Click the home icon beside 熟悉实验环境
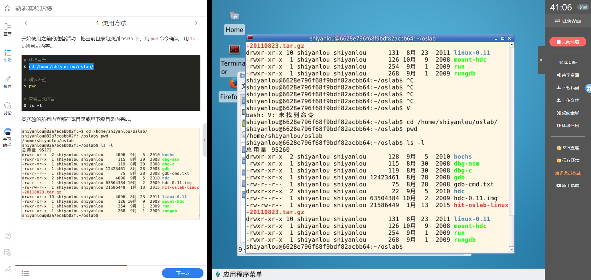Image resolution: width=591 pixels, height=280 pixels. [8, 8]
